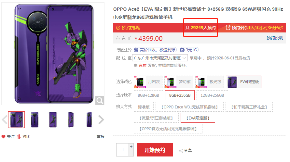Select the 梦幻紫 color option

[x=179, y=82]
